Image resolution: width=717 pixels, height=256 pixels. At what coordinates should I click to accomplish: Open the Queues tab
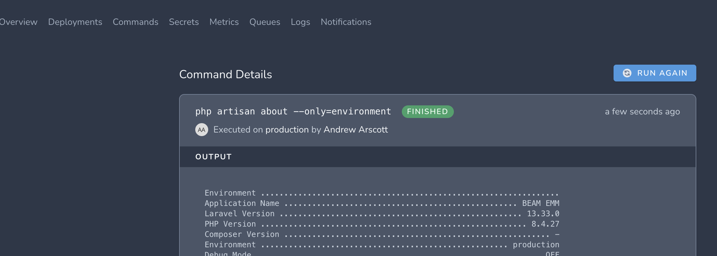265,22
